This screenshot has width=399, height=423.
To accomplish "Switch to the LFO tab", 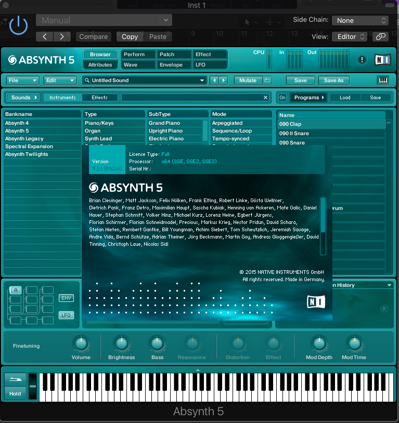I will [210, 65].
